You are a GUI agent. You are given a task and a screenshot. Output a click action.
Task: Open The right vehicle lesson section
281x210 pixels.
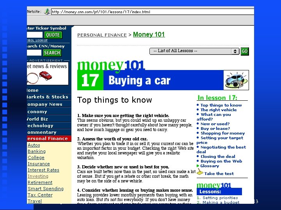(219, 110)
